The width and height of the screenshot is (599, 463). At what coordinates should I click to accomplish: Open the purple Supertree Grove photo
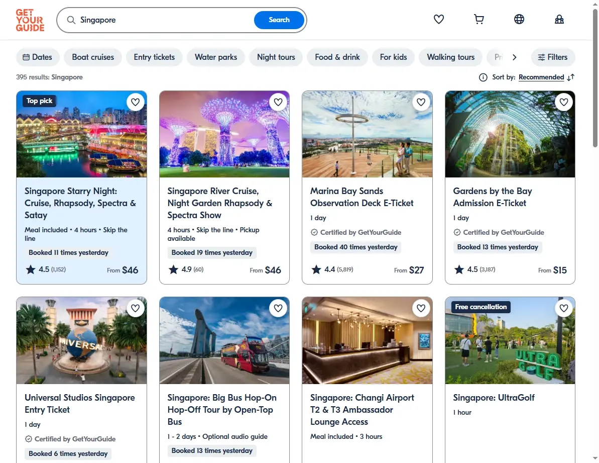coord(224,134)
